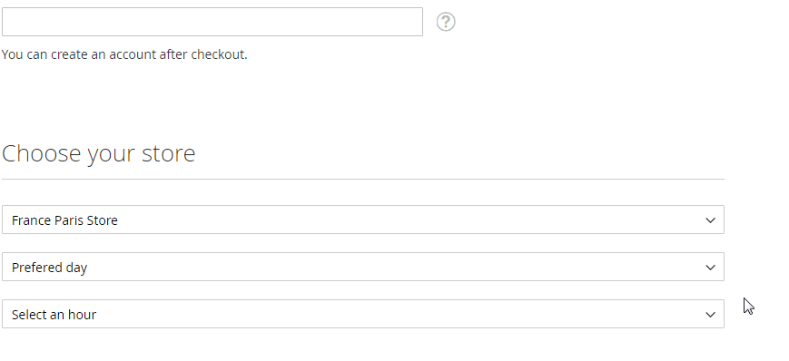Focus the empty text field beside the help icon
The width and height of the screenshot is (789, 361).
[x=212, y=22]
